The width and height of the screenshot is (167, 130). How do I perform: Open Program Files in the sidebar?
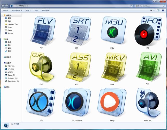coord(13,24)
